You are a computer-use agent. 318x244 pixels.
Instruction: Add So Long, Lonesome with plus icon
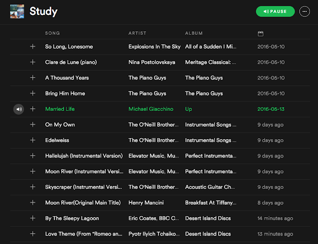[x=33, y=46]
